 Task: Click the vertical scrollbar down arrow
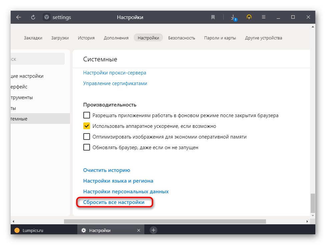point(313,215)
